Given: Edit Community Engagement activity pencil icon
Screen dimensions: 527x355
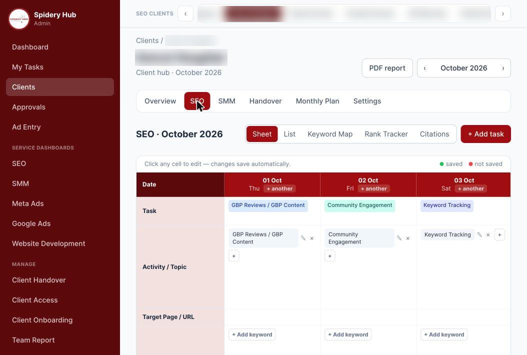Looking at the screenshot, I should (x=399, y=238).
